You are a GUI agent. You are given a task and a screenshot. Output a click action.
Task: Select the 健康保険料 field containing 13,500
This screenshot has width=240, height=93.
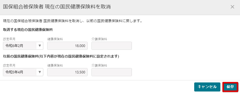coord(67,72)
